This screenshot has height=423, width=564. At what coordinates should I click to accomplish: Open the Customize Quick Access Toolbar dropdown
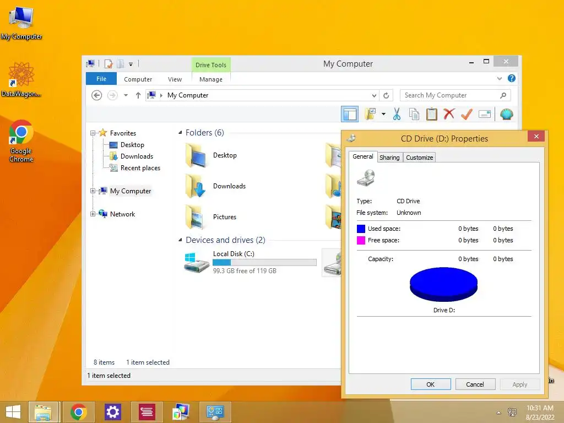pos(131,64)
